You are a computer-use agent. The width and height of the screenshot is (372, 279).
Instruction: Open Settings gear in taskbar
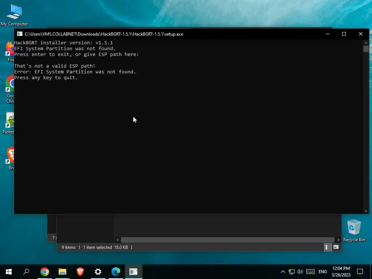[98, 272]
